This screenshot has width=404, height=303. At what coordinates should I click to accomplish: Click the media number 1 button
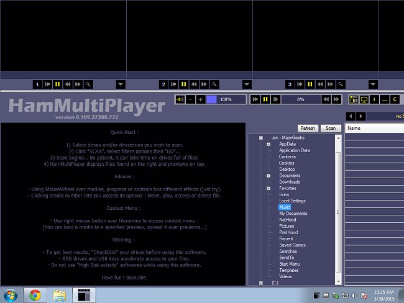pyautogui.click(x=37, y=84)
